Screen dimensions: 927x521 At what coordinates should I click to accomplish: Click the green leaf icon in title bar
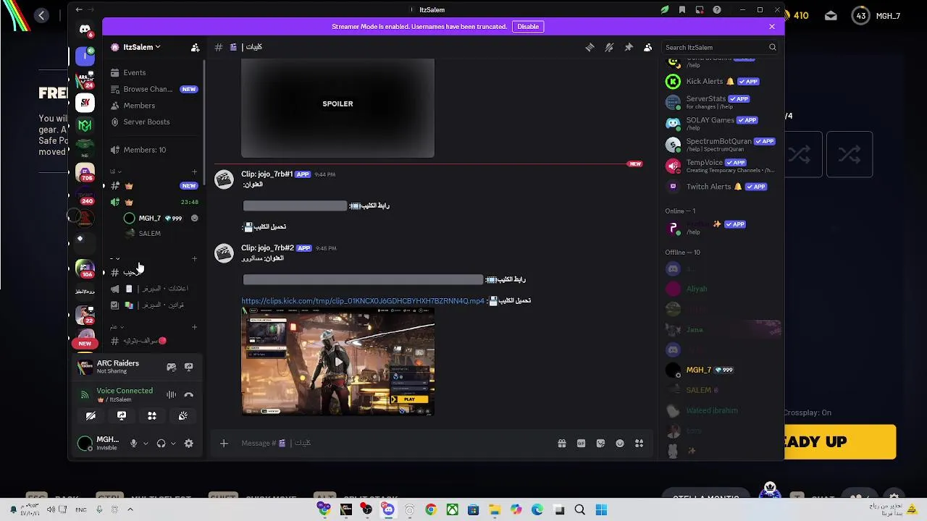(664, 10)
